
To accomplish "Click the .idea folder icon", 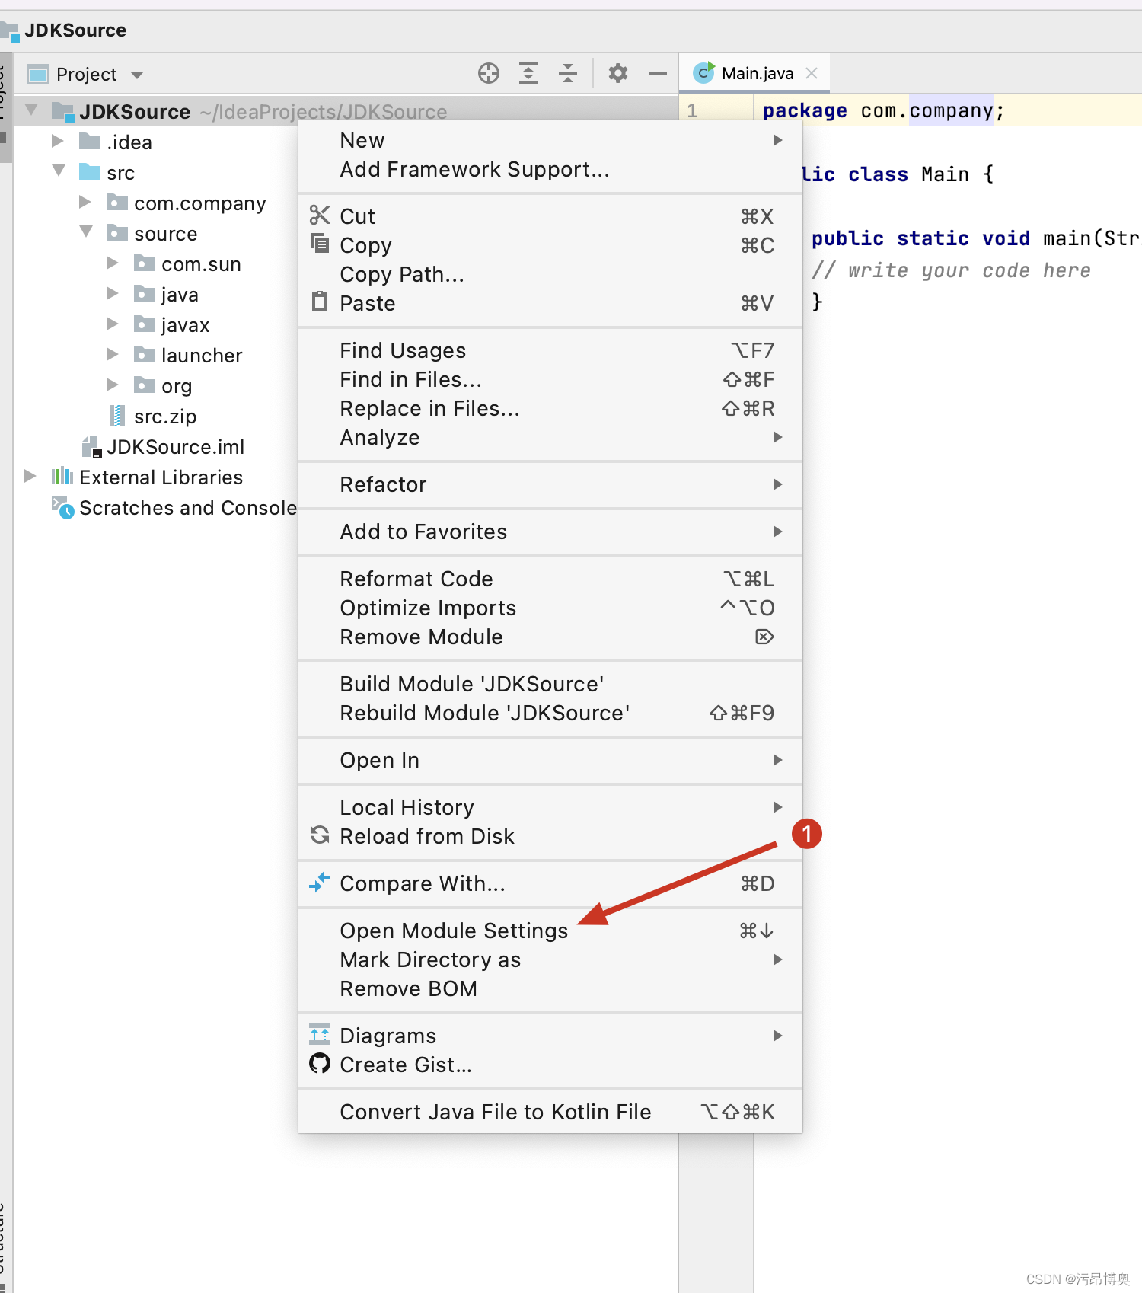I will pos(90,142).
